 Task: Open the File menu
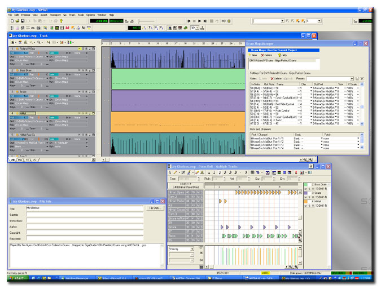click(x=10, y=15)
